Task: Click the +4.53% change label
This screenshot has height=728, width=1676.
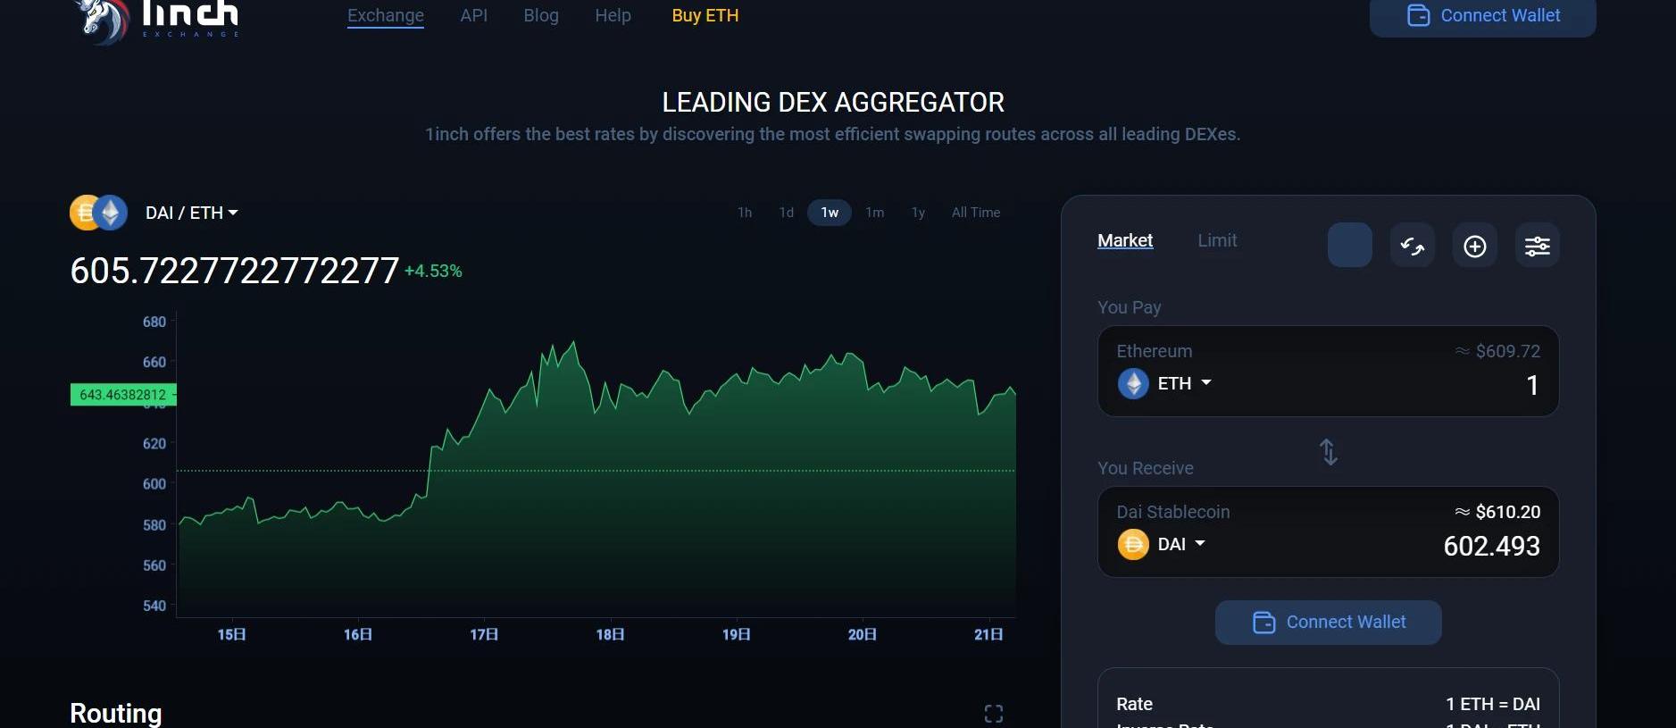Action: pos(433,271)
